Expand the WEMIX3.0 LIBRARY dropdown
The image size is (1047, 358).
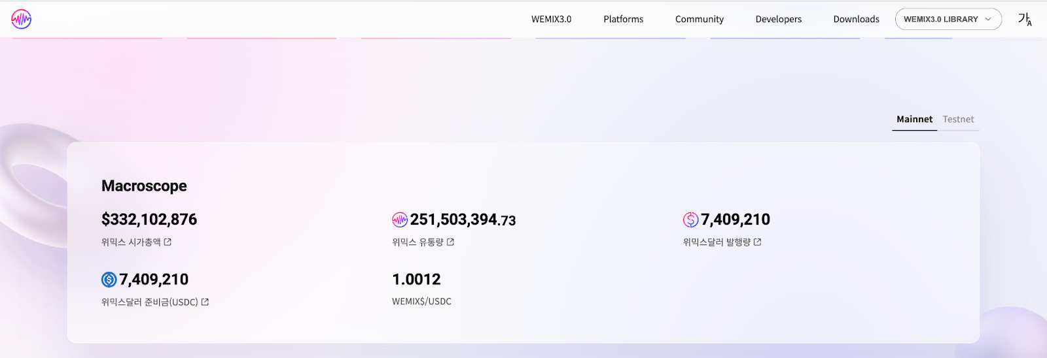point(948,19)
